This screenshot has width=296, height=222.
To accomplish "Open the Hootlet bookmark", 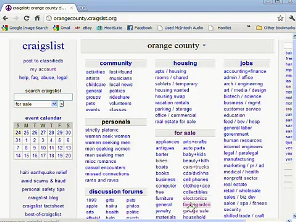I will [220, 28].
